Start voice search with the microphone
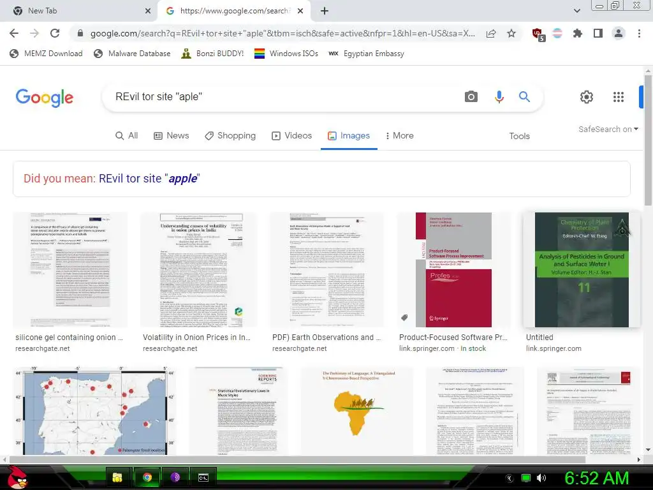653x490 pixels. [x=499, y=97]
